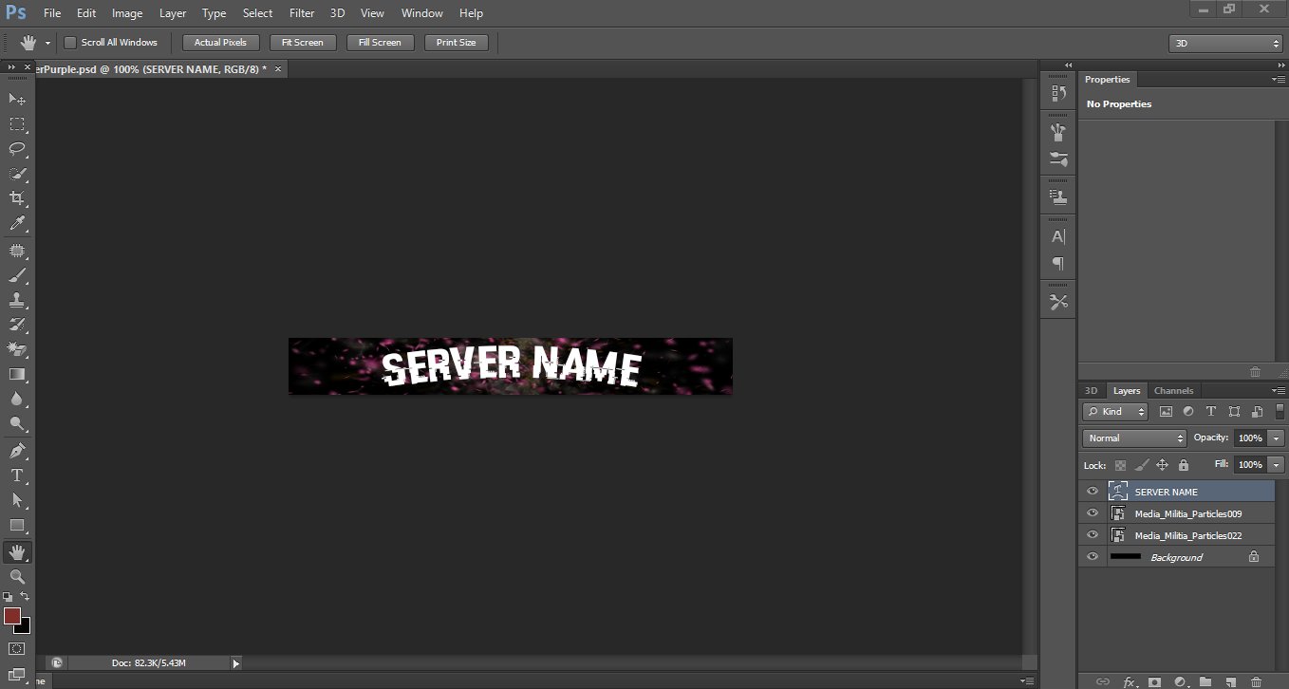Switch to the Channels tab
The height and width of the screenshot is (689, 1289).
coord(1173,391)
